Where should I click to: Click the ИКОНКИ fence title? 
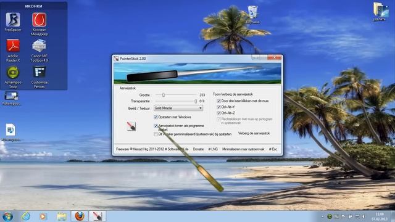[x=33, y=6]
